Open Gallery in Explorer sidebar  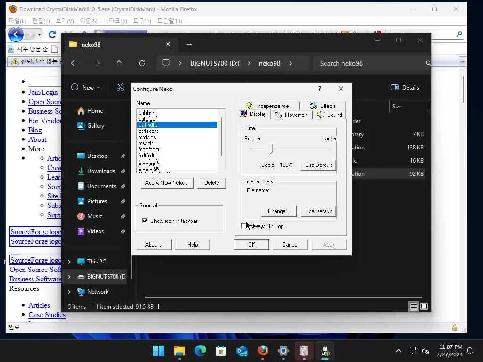[x=91, y=126]
